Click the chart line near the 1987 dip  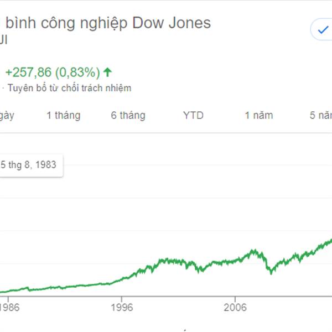(29, 289)
